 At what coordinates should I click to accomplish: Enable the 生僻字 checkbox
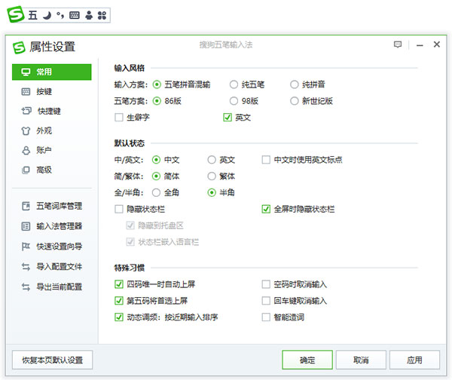(x=119, y=118)
